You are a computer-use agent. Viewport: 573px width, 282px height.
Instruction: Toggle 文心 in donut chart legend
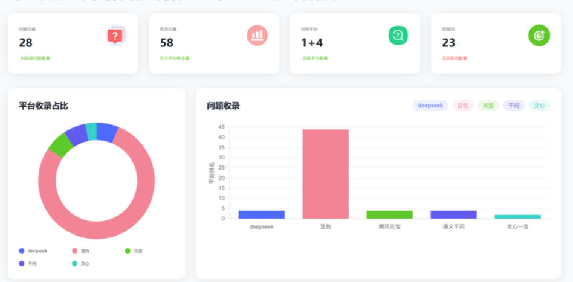[81, 263]
